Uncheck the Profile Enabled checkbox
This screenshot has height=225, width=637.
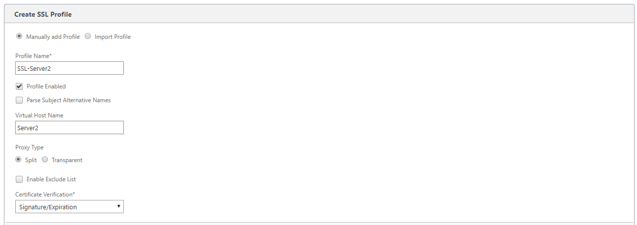pos(19,86)
